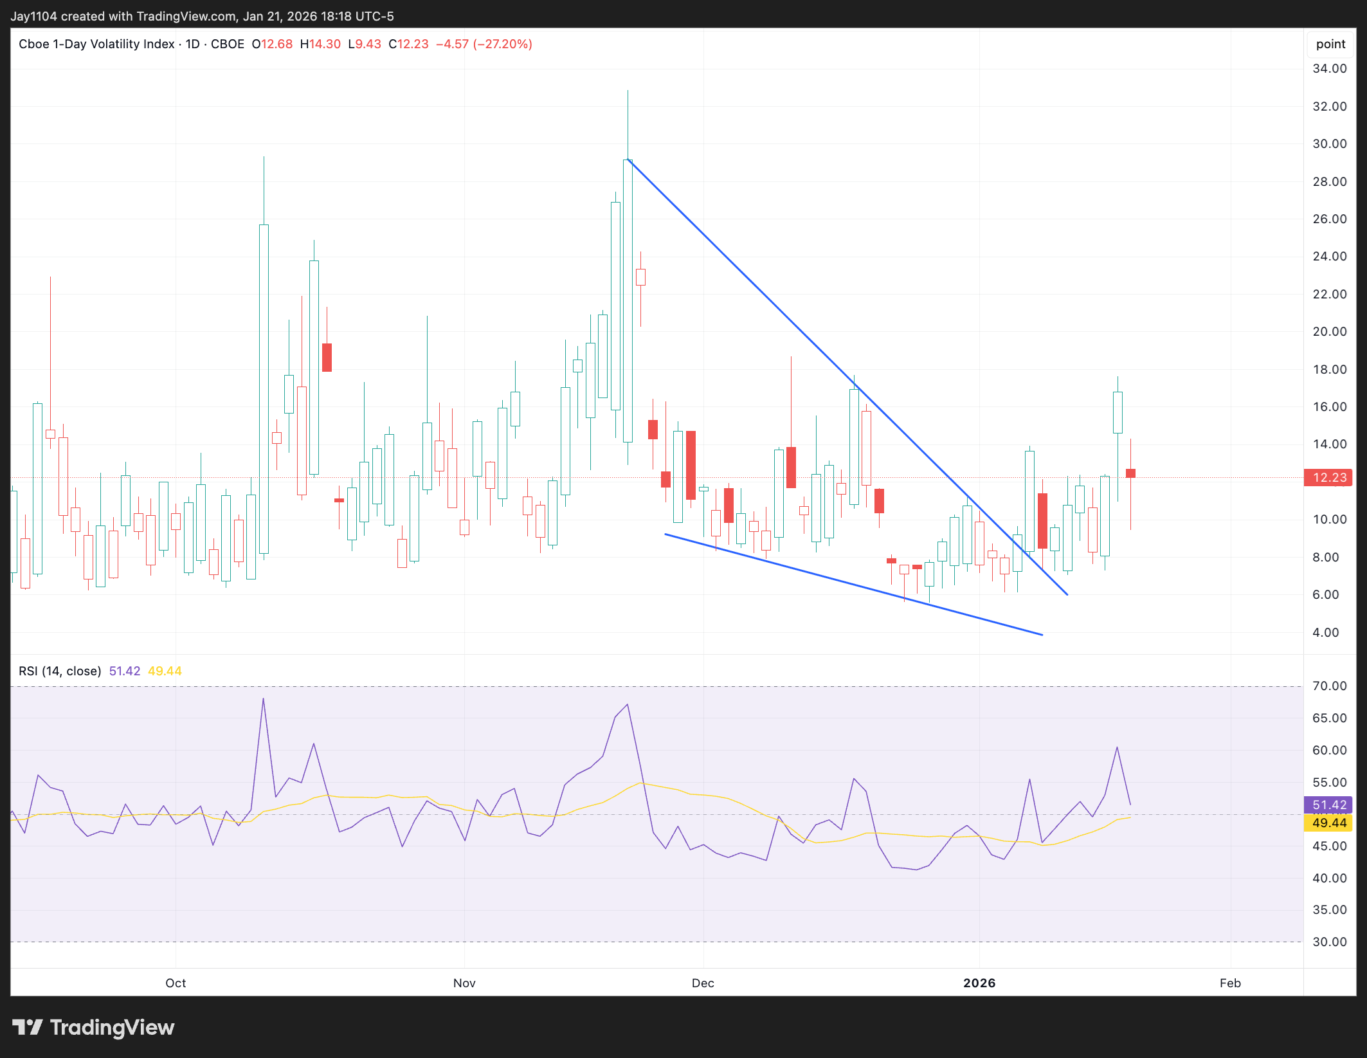The height and width of the screenshot is (1058, 1367).
Task: Click the Cboe 1-Day Volatility Index title
Action: [96, 44]
